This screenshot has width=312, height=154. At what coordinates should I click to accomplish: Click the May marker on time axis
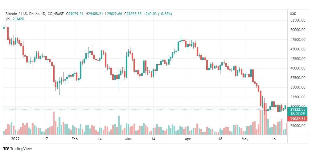pos(245,139)
